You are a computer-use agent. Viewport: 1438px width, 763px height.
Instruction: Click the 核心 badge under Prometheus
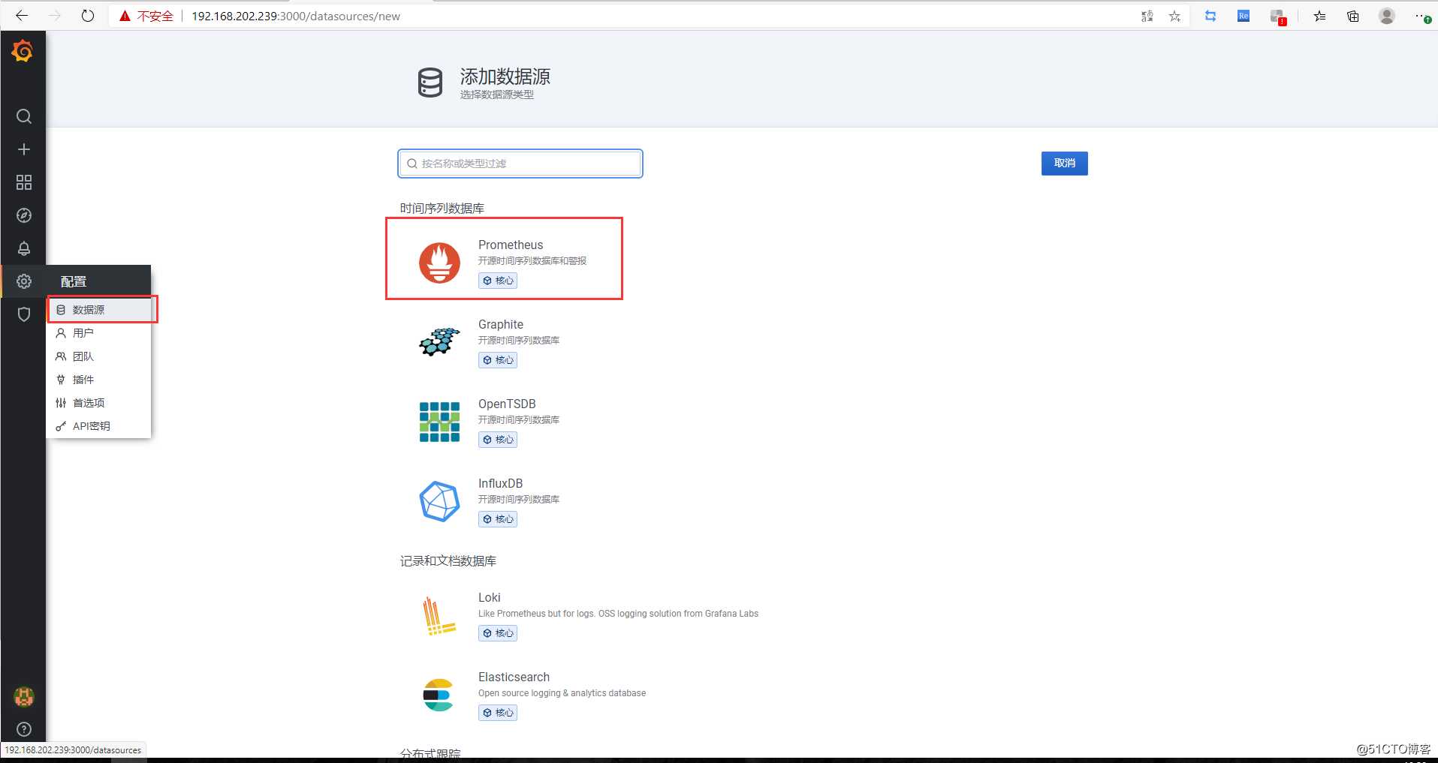click(x=498, y=281)
